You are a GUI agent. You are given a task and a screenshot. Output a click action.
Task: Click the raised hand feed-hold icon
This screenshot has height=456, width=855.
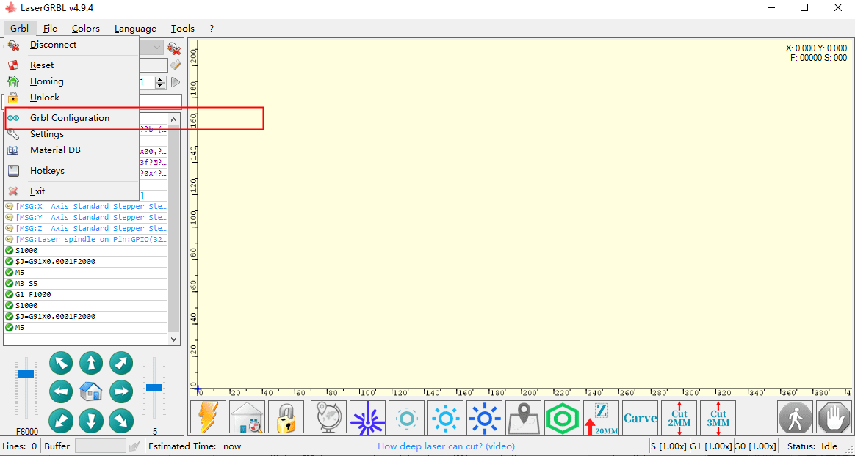pyautogui.click(x=834, y=418)
